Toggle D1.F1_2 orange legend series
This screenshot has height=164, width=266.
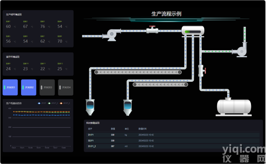point(65,103)
